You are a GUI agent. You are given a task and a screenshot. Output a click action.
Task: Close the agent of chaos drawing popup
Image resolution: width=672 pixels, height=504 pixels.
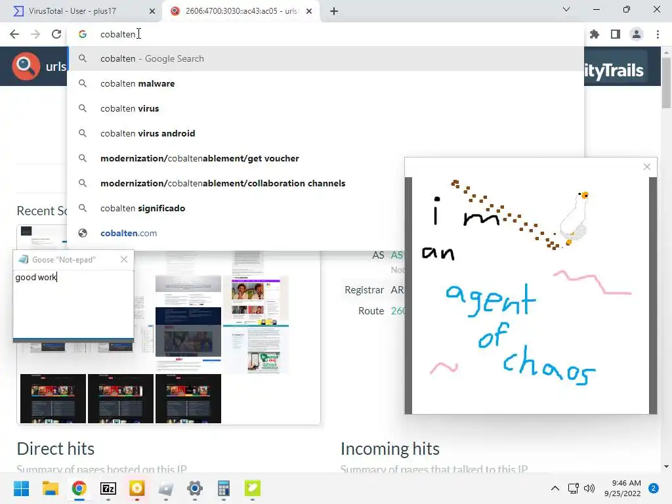646,167
